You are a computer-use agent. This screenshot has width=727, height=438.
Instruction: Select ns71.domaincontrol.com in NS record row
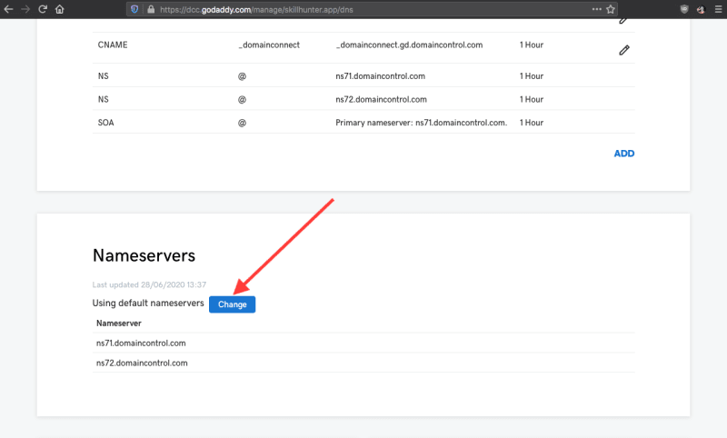(x=380, y=76)
